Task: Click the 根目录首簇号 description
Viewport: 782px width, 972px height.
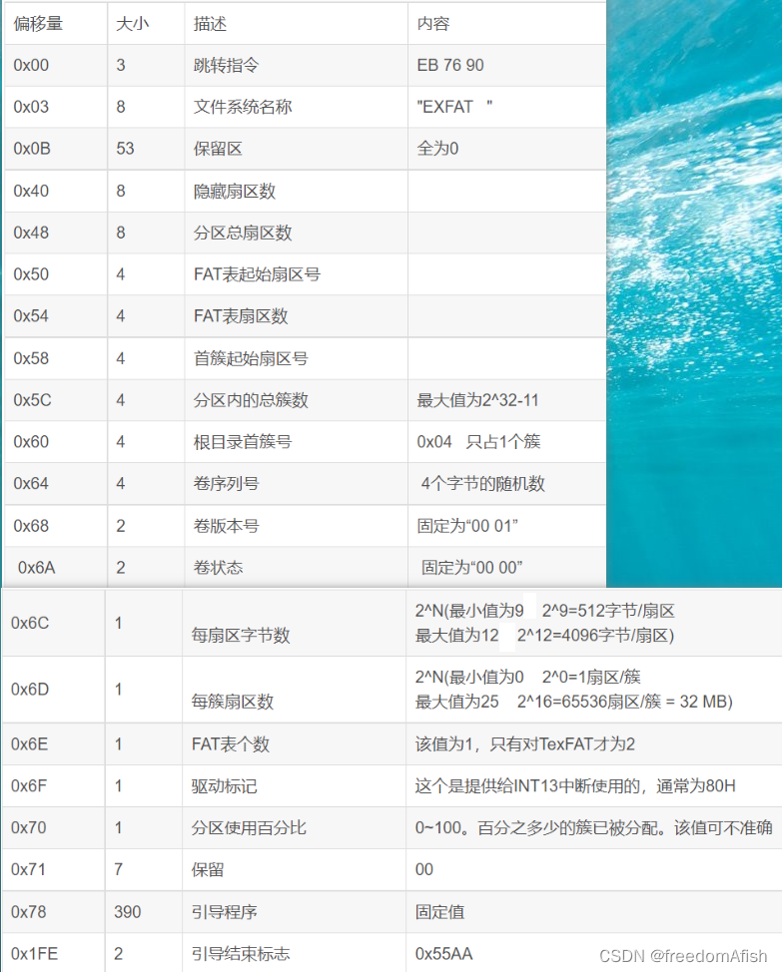Action: (x=243, y=441)
